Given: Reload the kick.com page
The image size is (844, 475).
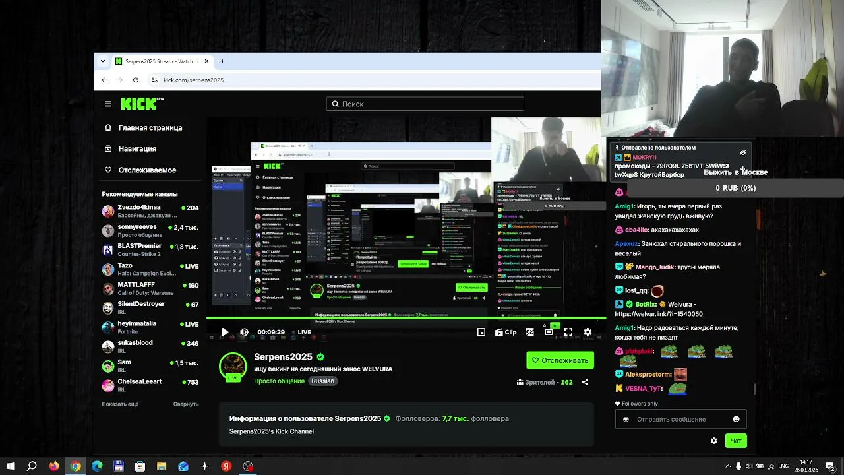Looking at the screenshot, I should pyautogui.click(x=136, y=80).
